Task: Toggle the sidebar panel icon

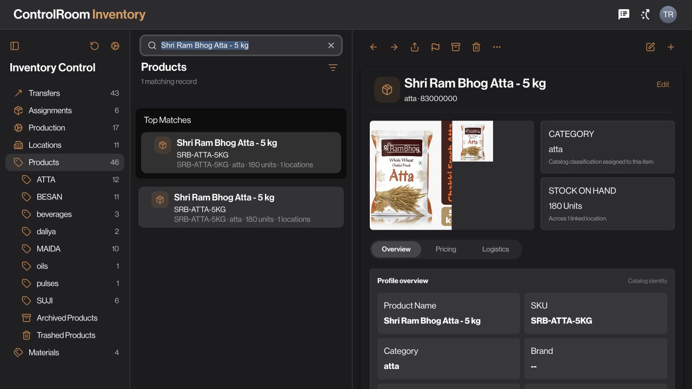Action: click(15, 46)
